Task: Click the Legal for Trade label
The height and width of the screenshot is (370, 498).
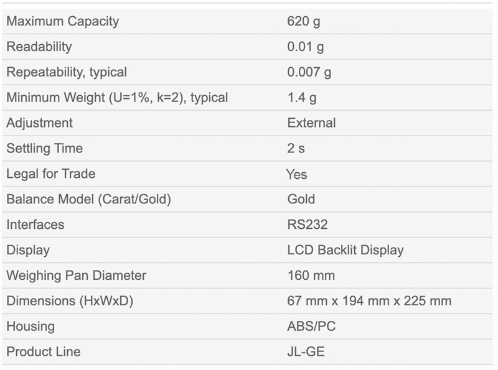Action: tap(51, 173)
